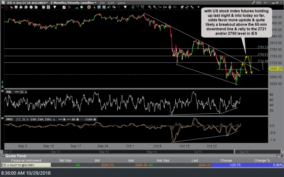Close the RSI indicator panel
The width and height of the screenshot is (284, 177).
click(x=2, y=91)
